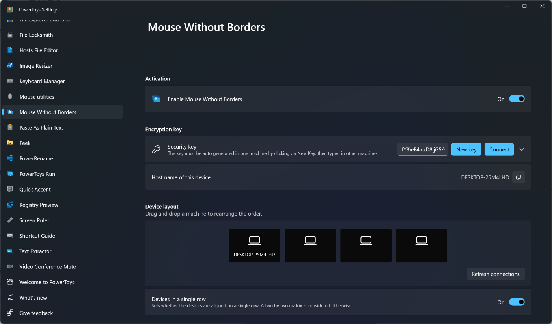Select the fourth device tile
Image resolution: width=552 pixels, height=324 pixels.
coord(421,246)
